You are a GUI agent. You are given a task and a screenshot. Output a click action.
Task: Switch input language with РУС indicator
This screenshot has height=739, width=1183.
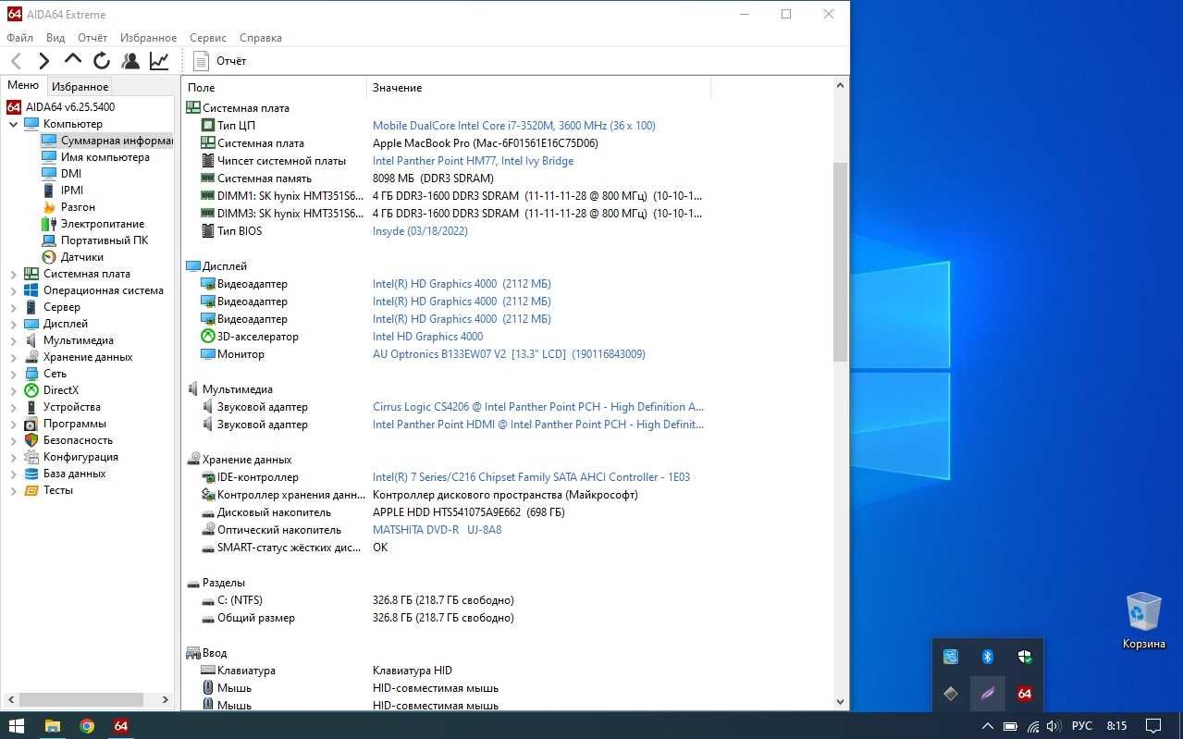(1081, 726)
